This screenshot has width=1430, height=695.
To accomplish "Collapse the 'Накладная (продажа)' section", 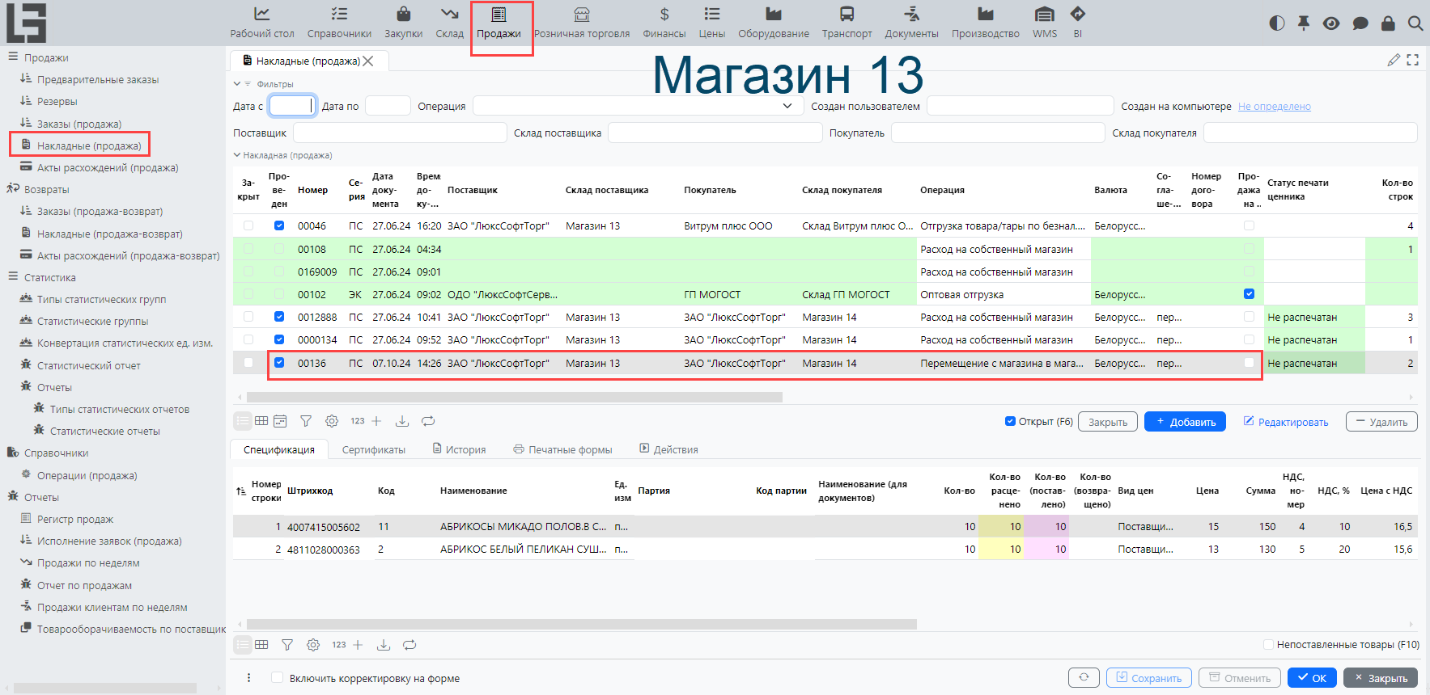I will tap(237, 155).
